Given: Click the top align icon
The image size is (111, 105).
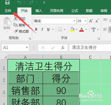Looking at the screenshot, I should [x=105, y=20].
